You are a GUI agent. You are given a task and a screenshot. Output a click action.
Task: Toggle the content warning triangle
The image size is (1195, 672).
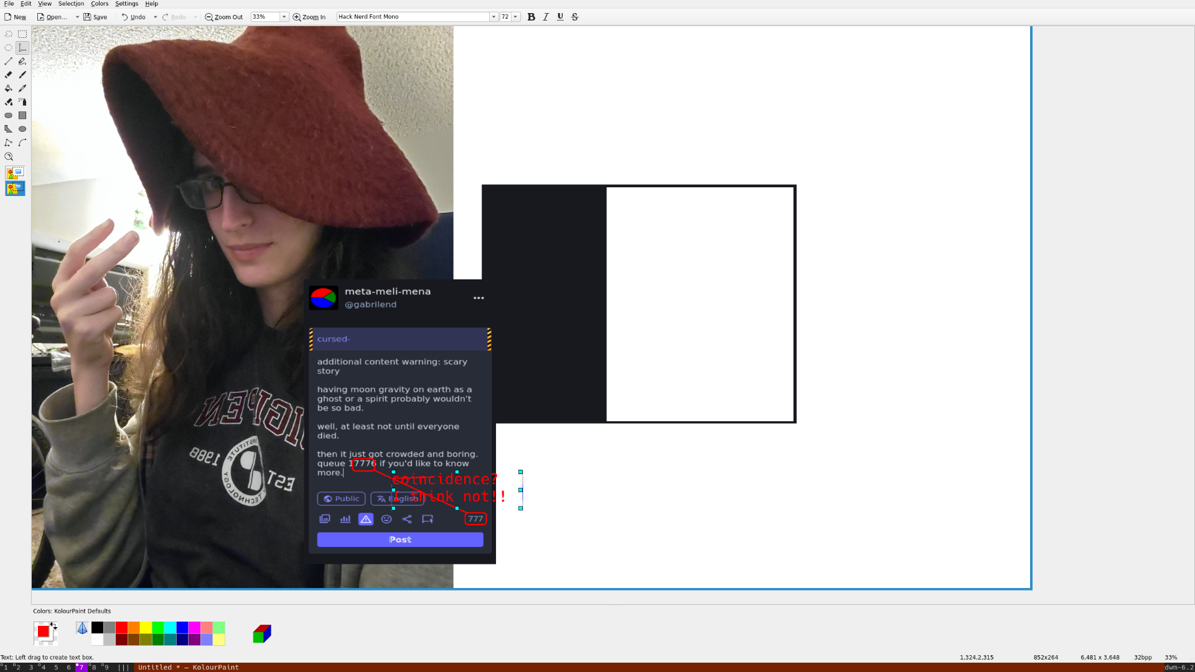(365, 519)
